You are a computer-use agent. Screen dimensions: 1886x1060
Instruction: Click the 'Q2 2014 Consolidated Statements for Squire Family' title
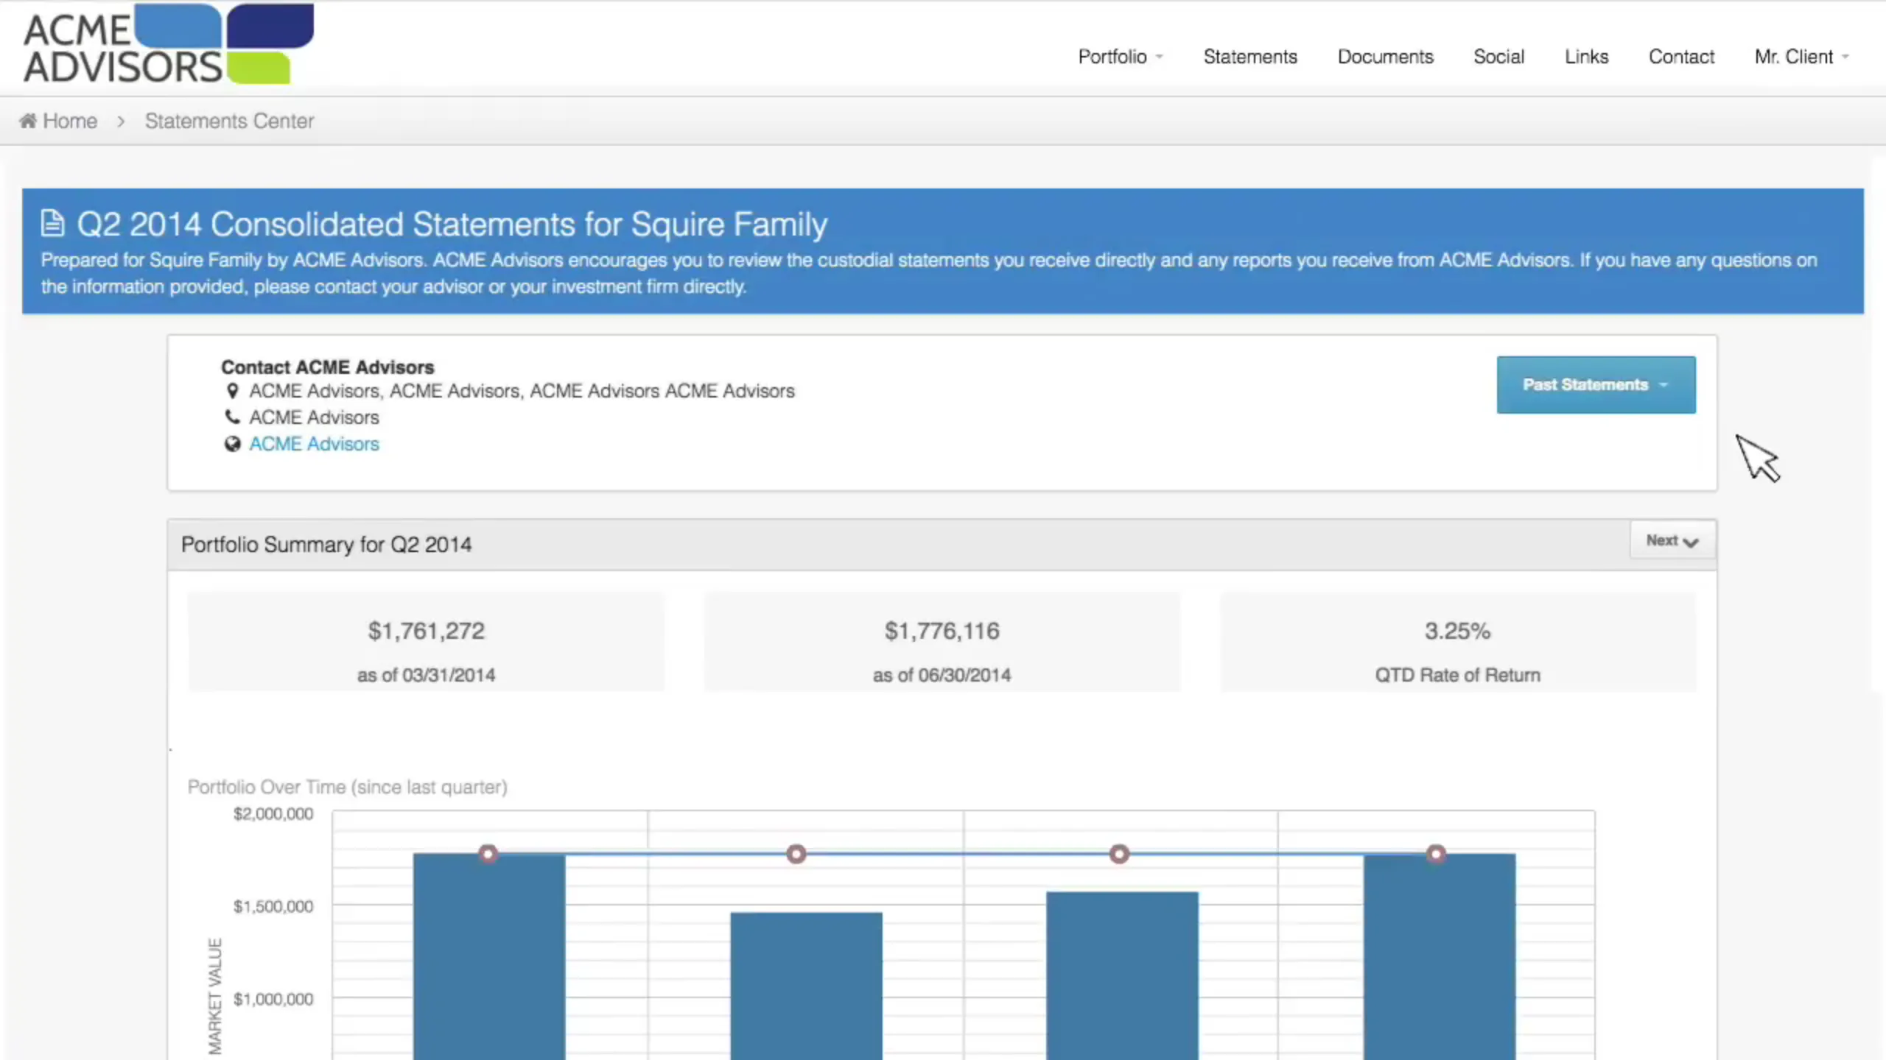[x=452, y=224]
